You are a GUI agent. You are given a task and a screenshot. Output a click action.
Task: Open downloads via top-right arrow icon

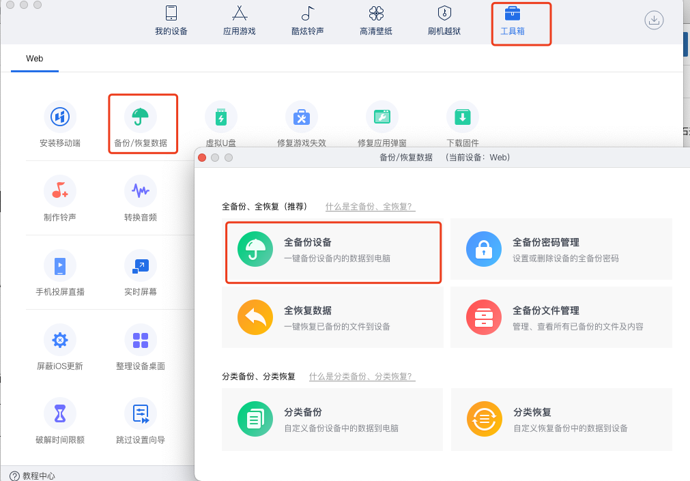pyautogui.click(x=654, y=20)
